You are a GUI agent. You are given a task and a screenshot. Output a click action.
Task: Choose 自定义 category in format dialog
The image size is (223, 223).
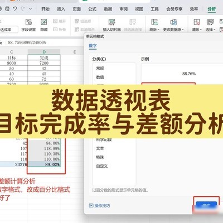[x=102, y=166]
